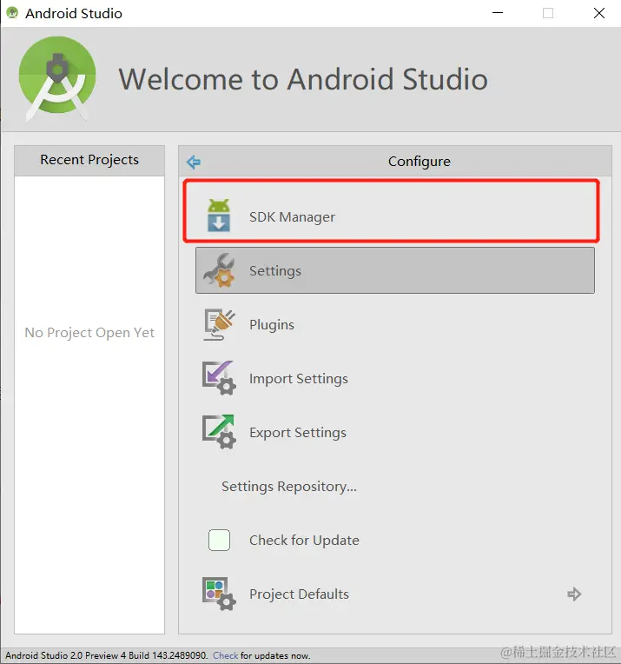Click the Import Settings arrow icon

219,378
